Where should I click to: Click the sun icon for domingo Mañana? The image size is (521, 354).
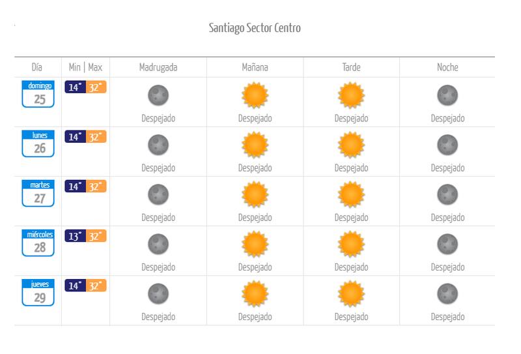255,95
